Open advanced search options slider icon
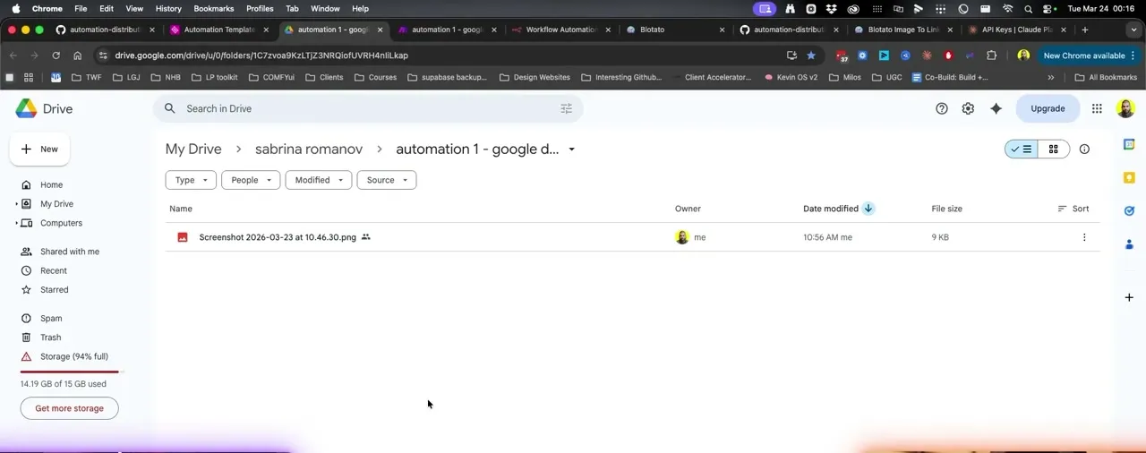1146x453 pixels. (566, 108)
